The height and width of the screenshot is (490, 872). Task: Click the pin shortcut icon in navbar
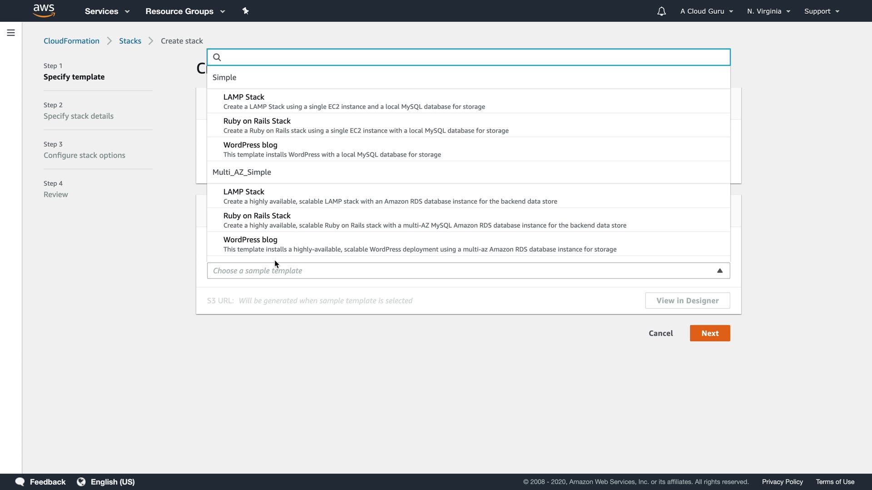246,11
